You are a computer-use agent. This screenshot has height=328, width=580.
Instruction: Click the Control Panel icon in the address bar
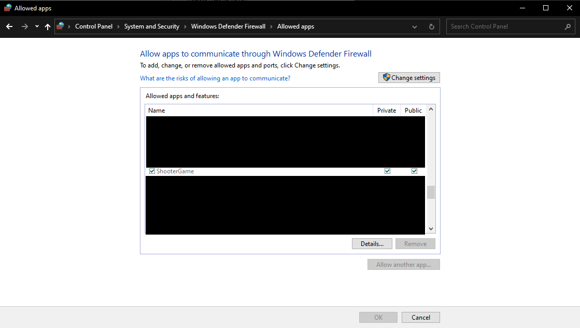[x=60, y=26]
